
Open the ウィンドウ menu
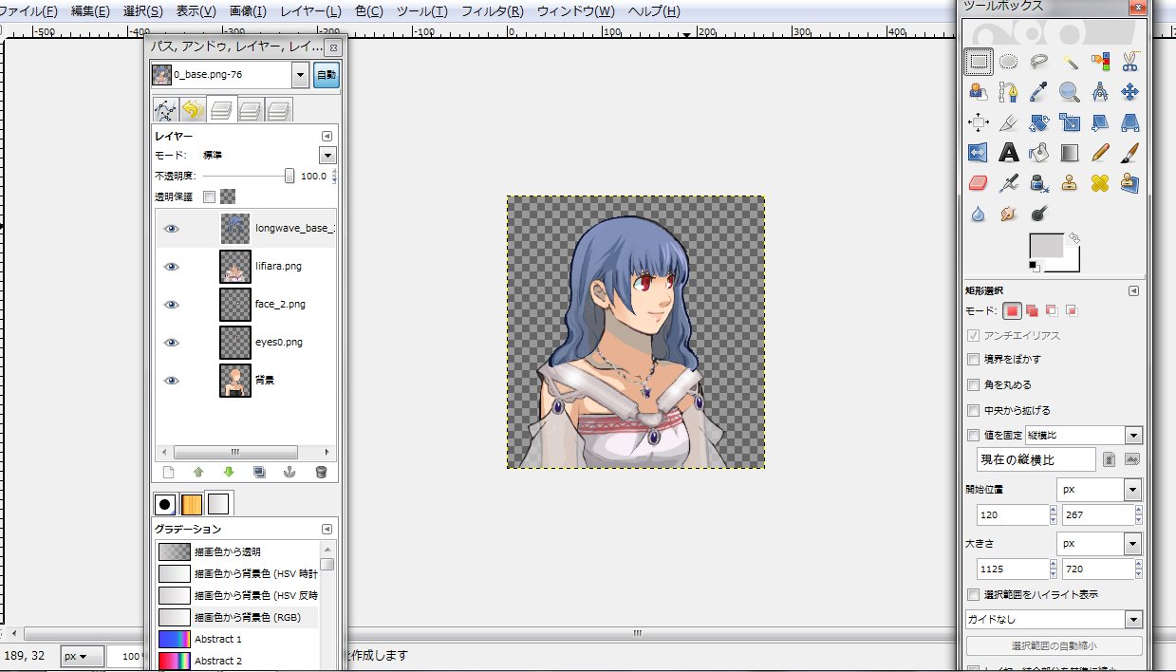coord(575,11)
